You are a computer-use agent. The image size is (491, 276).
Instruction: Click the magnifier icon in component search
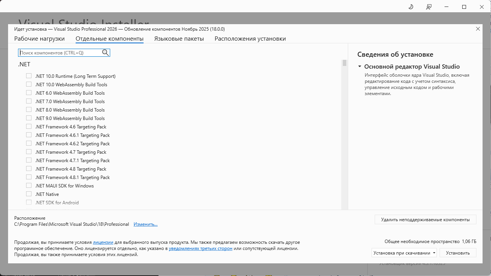(105, 53)
